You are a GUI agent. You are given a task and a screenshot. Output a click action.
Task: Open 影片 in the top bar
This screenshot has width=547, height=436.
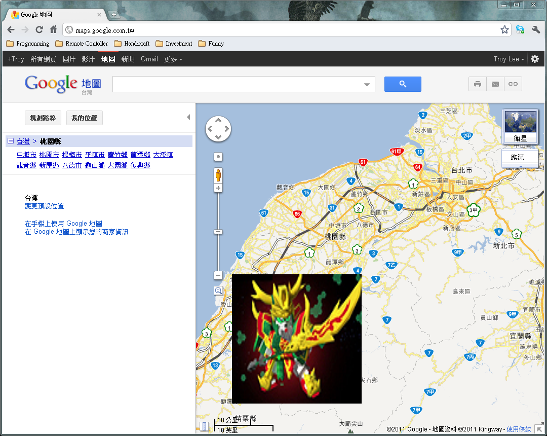pyautogui.click(x=88, y=59)
